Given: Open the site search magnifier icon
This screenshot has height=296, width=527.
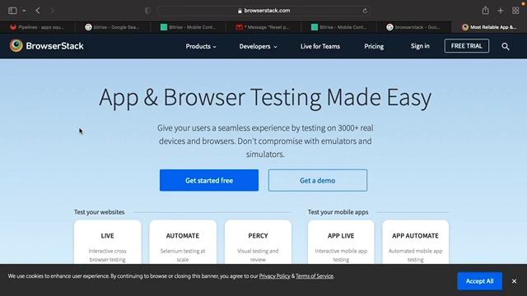Looking at the screenshot, I should tap(505, 46).
